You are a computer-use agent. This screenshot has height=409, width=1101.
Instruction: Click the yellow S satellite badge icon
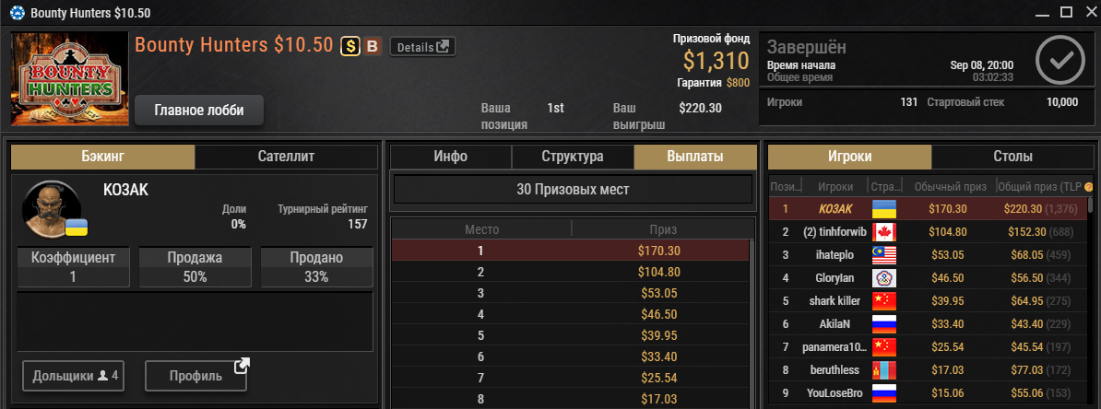click(x=351, y=46)
